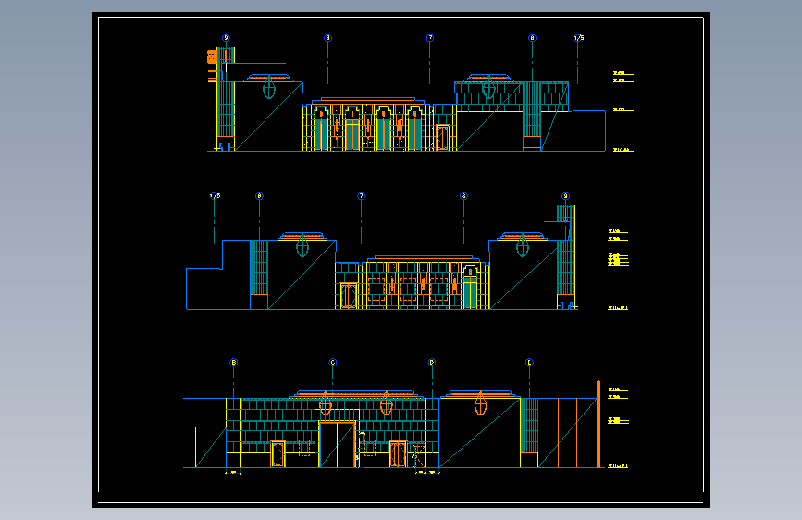802x520 pixels.
Task: Click grid bubble D in the bottom elevation
Action: click(x=432, y=363)
